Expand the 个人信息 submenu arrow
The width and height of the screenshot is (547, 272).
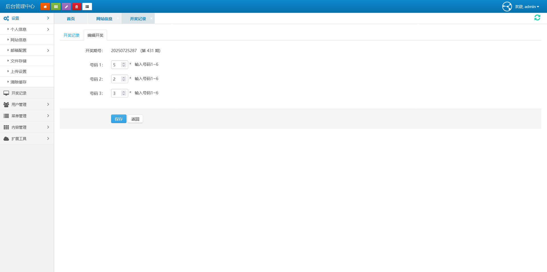(48, 29)
